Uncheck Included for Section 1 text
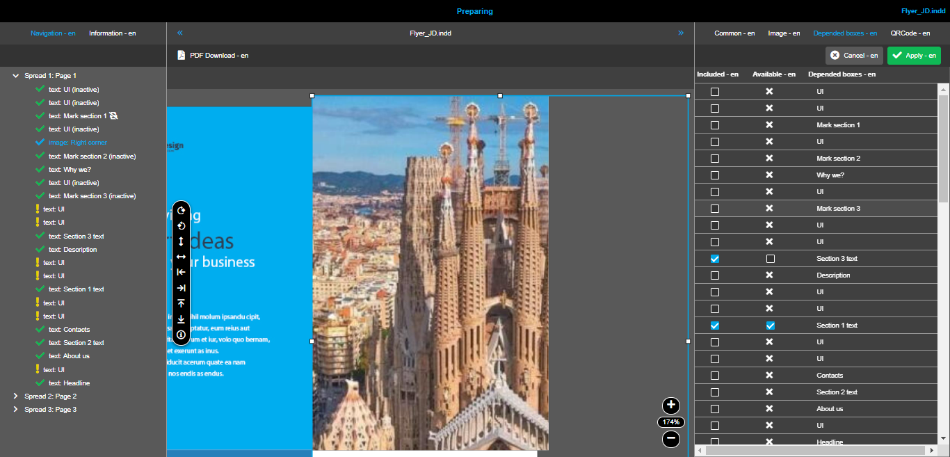Viewport: 950px width, 457px height. [715, 325]
